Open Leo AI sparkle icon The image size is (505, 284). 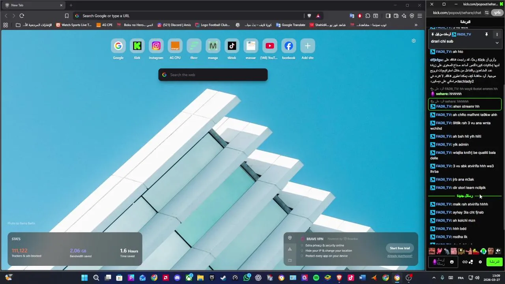click(404, 16)
